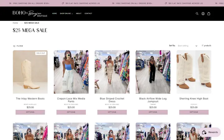
Task: Open Sherling Knee High Boot image
Action: tap(194, 72)
